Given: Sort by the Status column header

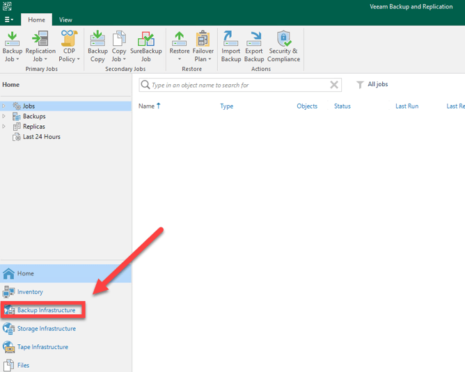Looking at the screenshot, I should click(x=342, y=106).
